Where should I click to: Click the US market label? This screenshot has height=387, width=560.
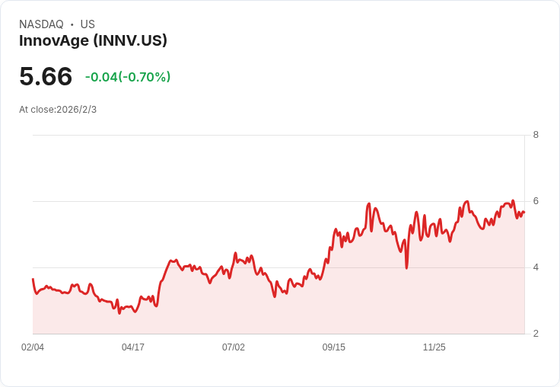[87, 24]
